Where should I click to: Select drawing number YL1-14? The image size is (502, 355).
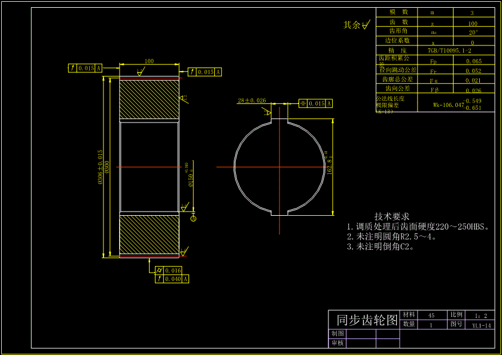[x=482, y=326]
